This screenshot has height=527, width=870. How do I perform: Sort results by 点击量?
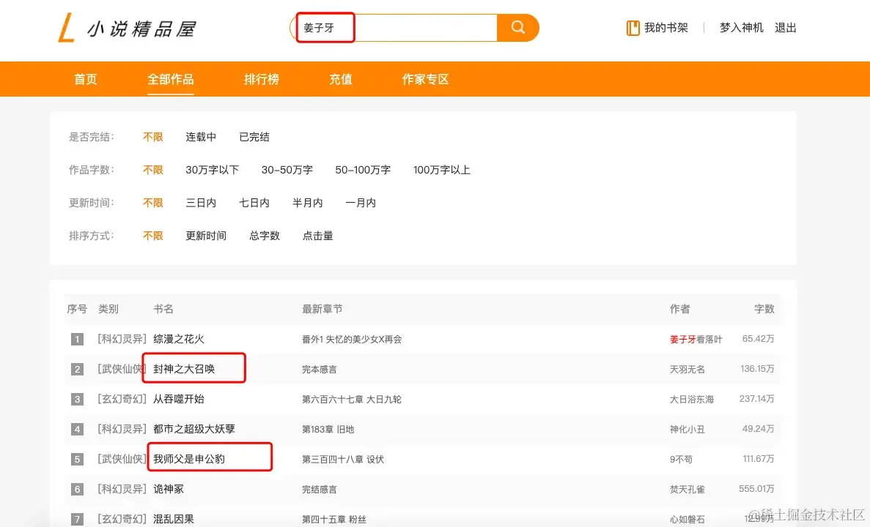tap(318, 236)
